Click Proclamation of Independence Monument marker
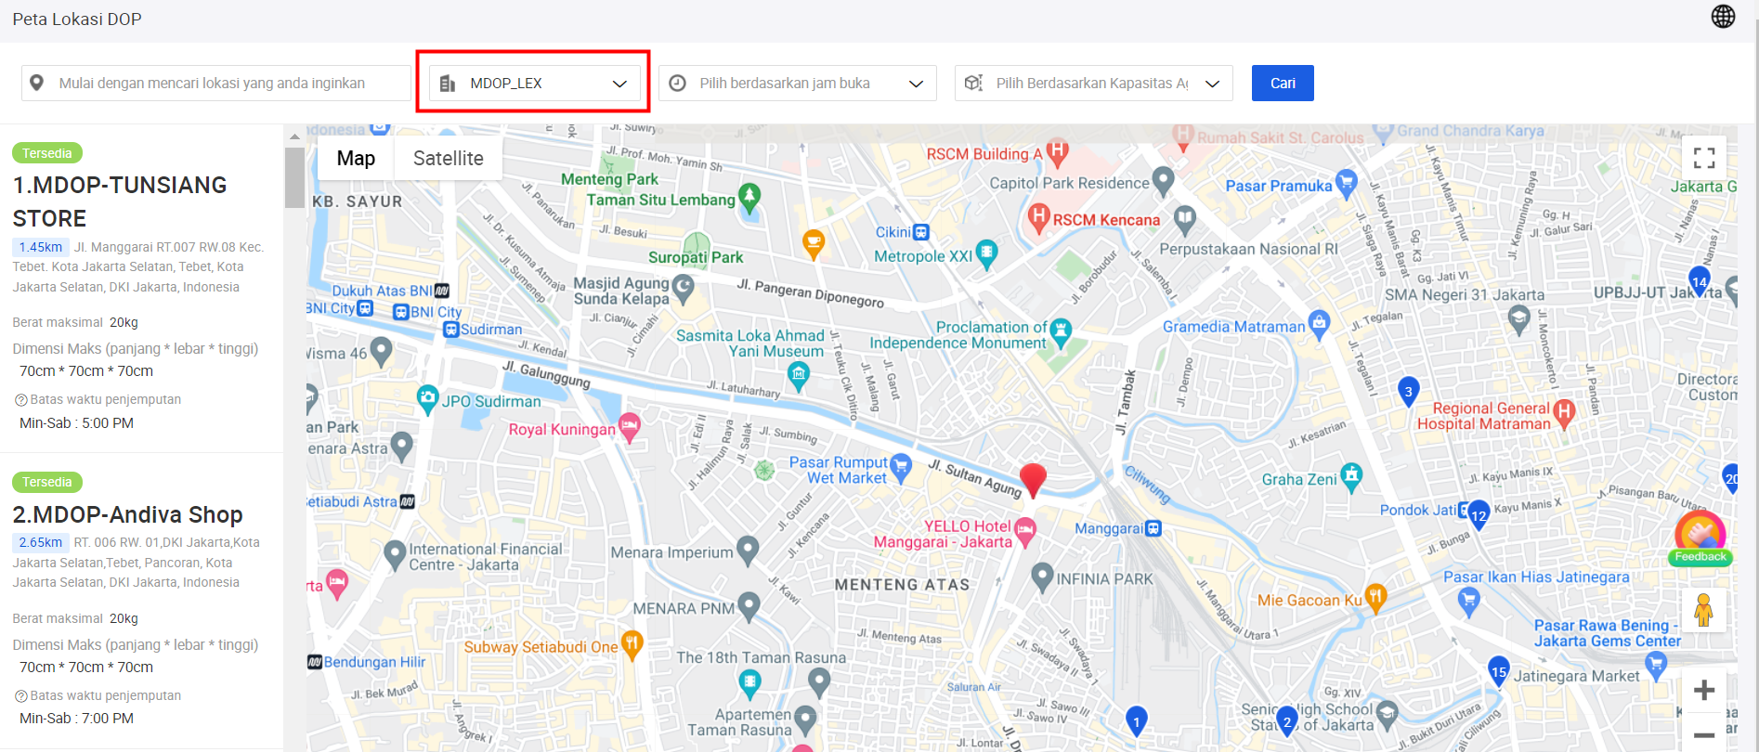The width and height of the screenshot is (1759, 752). pos(1061,331)
